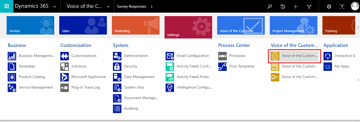Expand the Dynamics 365 dropdown
The width and height of the screenshot is (360, 122).
(x=54, y=7)
